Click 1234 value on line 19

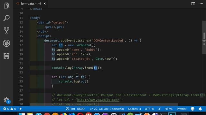point(84,54)
